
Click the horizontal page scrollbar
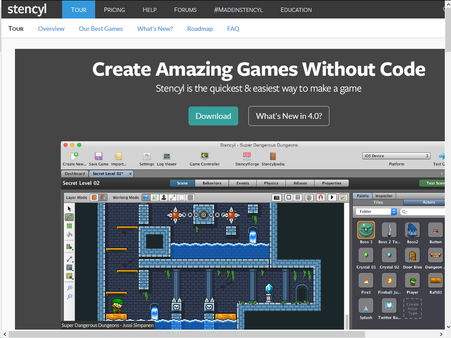[185, 334]
